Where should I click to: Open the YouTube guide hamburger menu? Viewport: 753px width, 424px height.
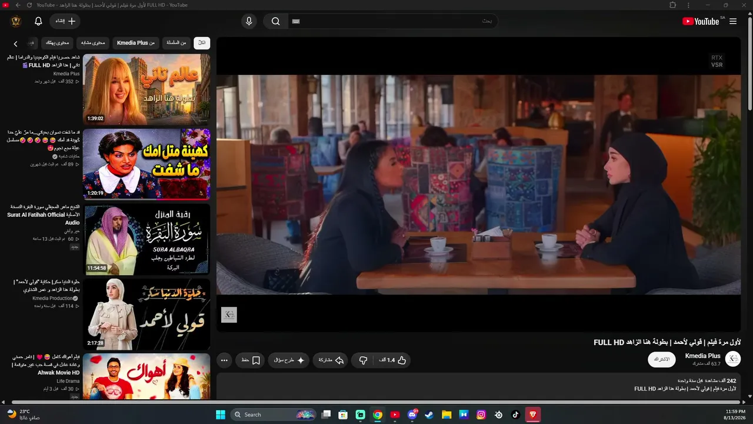pyautogui.click(x=733, y=21)
